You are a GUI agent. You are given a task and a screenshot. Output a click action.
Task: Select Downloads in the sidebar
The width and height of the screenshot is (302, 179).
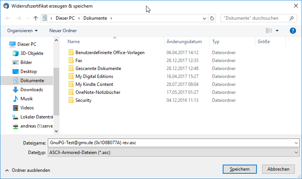31,90
